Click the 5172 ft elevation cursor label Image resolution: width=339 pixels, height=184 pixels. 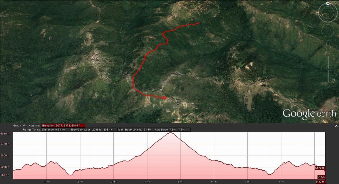point(319,168)
